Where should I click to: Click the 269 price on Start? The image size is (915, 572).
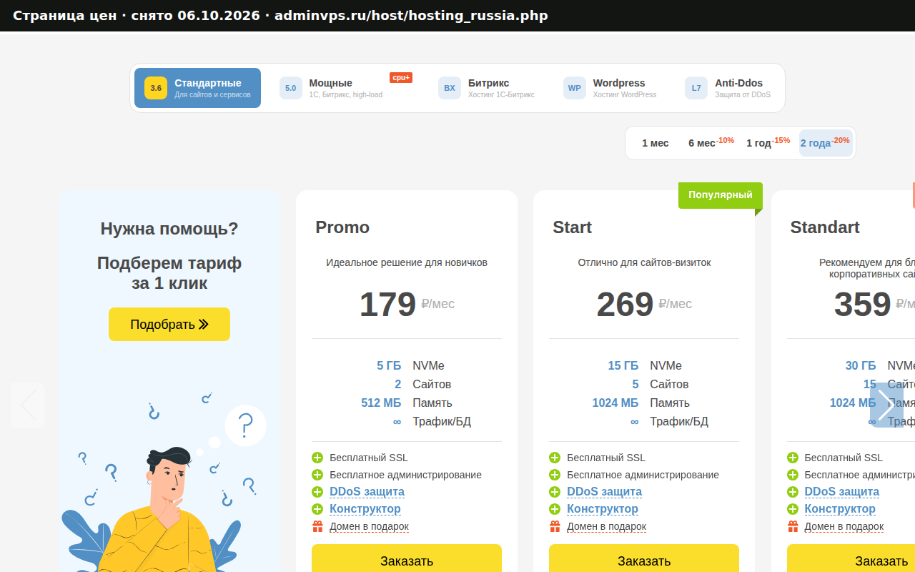pyautogui.click(x=625, y=305)
